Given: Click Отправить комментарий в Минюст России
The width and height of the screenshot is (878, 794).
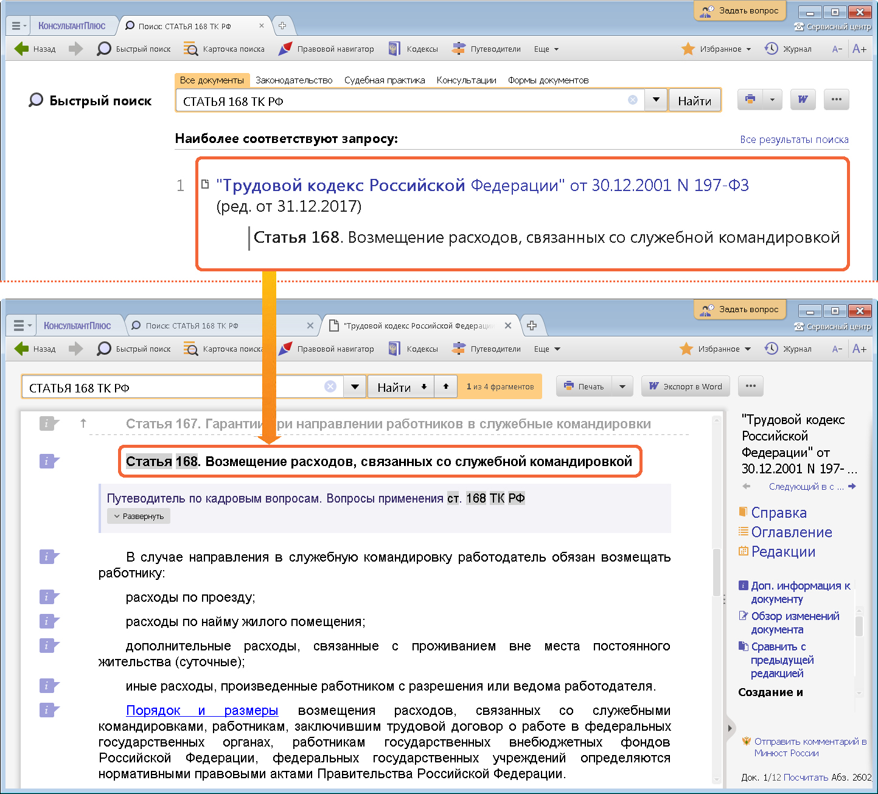Looking at the screenshot, I should click(804, 747).
